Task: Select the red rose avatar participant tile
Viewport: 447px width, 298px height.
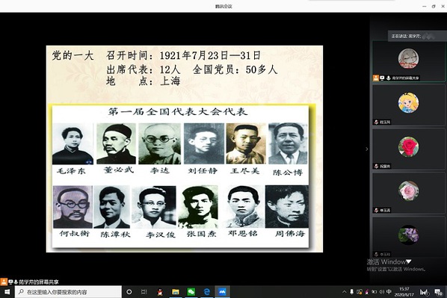Action: (409, 149)
